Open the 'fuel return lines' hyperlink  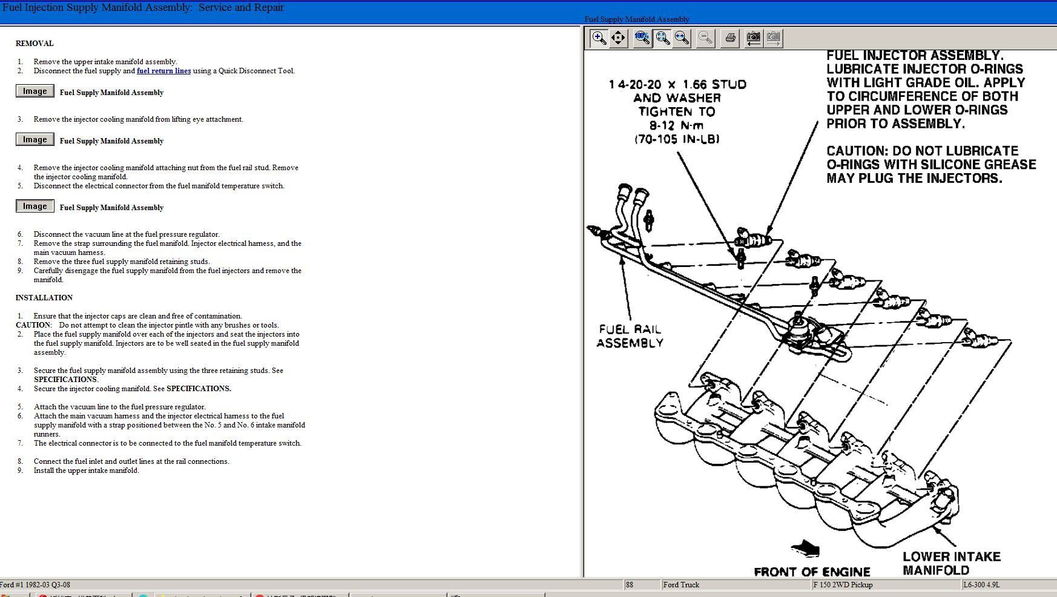163,71
